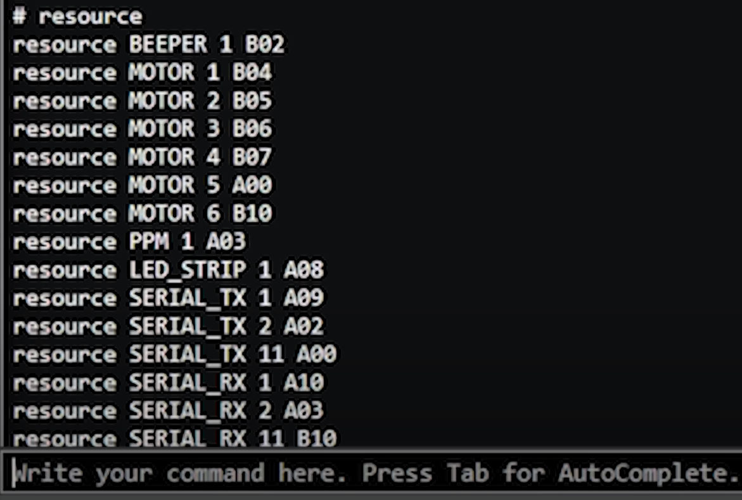Click the LED_STRIP resource name

(188, 270)
